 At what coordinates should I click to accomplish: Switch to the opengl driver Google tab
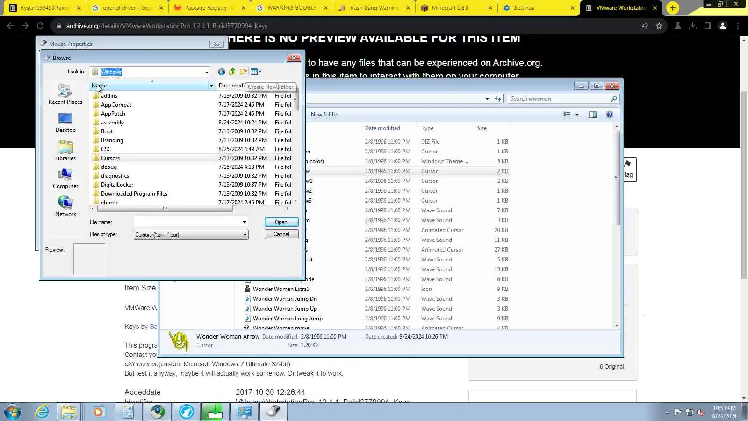(127, 8)
